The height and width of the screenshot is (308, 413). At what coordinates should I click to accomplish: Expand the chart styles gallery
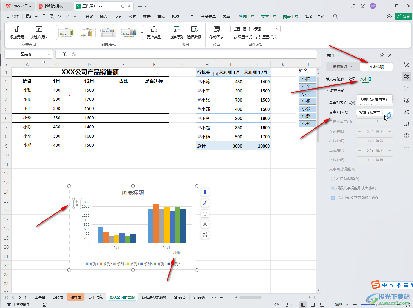click(x=142, y=32)
